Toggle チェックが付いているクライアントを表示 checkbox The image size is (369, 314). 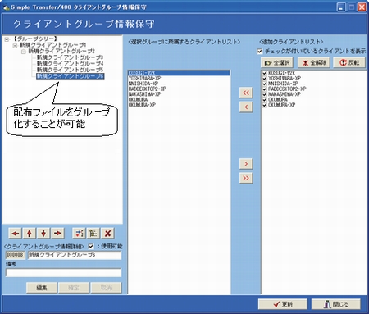260,51
